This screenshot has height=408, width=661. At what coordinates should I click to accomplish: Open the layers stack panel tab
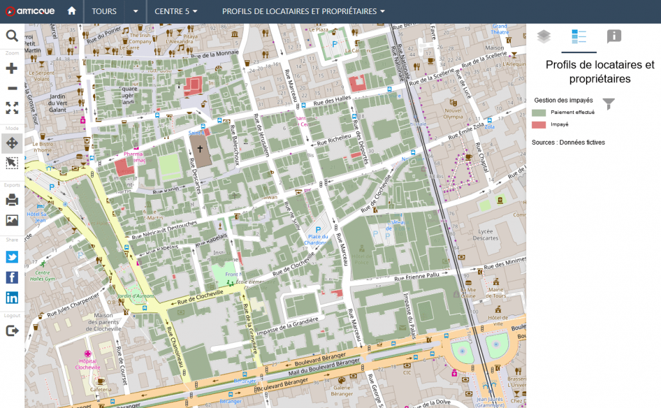coord(544,37)
